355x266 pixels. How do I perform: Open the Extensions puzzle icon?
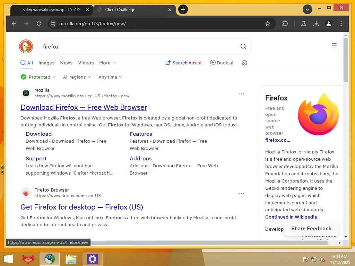pyautogui.click(x=285, y=24)
